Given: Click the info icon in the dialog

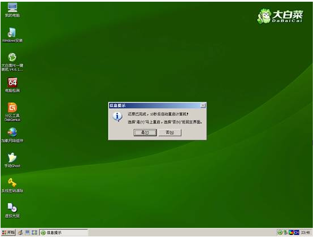Looking at the screenshot, I should pos(117,117).
